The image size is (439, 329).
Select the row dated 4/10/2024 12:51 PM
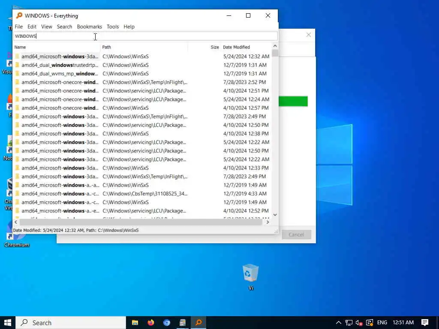[x=142, y=91]
